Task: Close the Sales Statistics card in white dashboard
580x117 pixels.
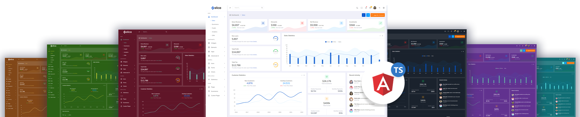Action: coord(383,36)
